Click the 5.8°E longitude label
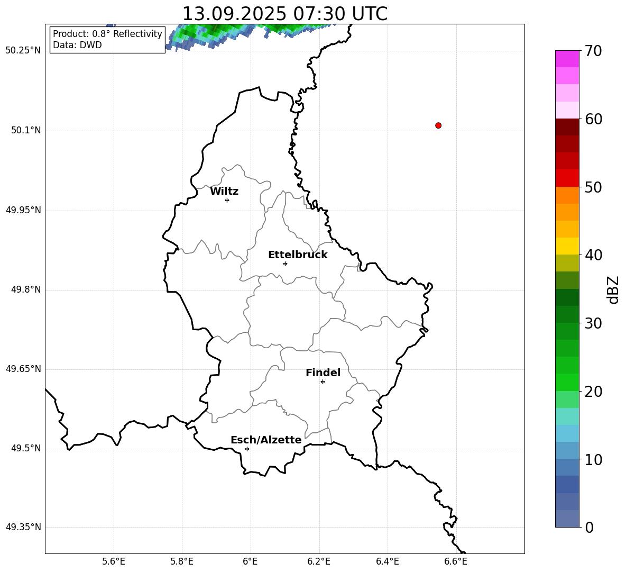This screenshot has height=572, width=626. click(182, 561)
